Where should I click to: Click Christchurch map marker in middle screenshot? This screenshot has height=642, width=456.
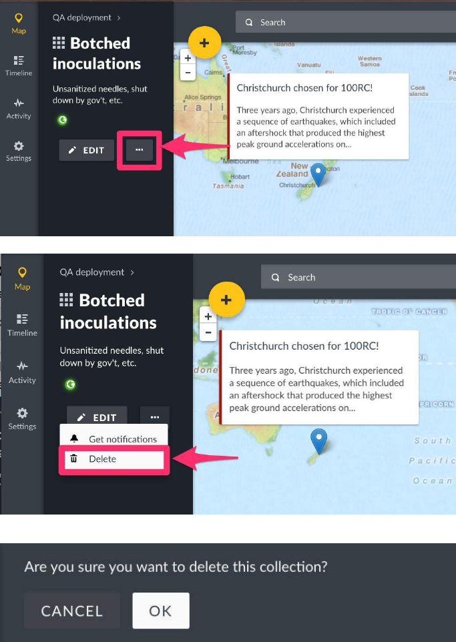tap(318, 441)
